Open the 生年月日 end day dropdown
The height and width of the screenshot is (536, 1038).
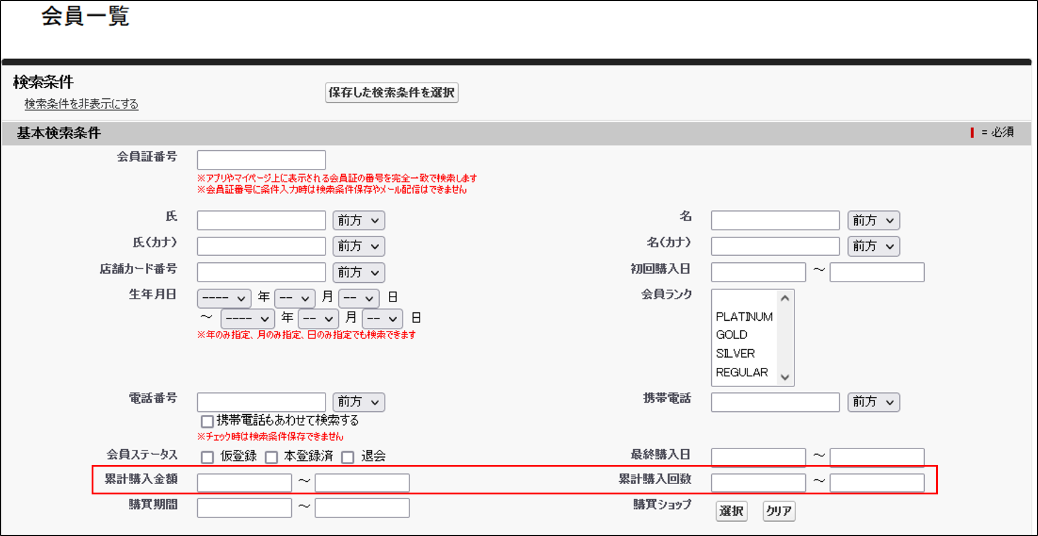coord(382,318)
